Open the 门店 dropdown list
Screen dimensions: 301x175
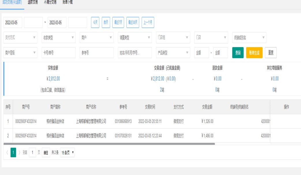coord(211,38)
